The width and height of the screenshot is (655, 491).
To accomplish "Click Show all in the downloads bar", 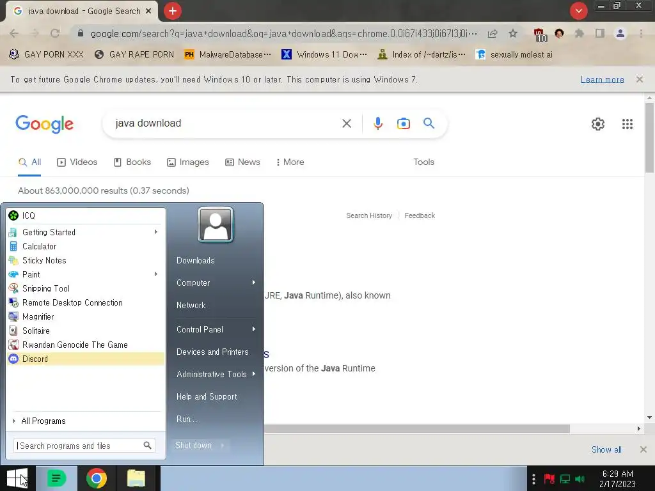I will coord(606,449).
